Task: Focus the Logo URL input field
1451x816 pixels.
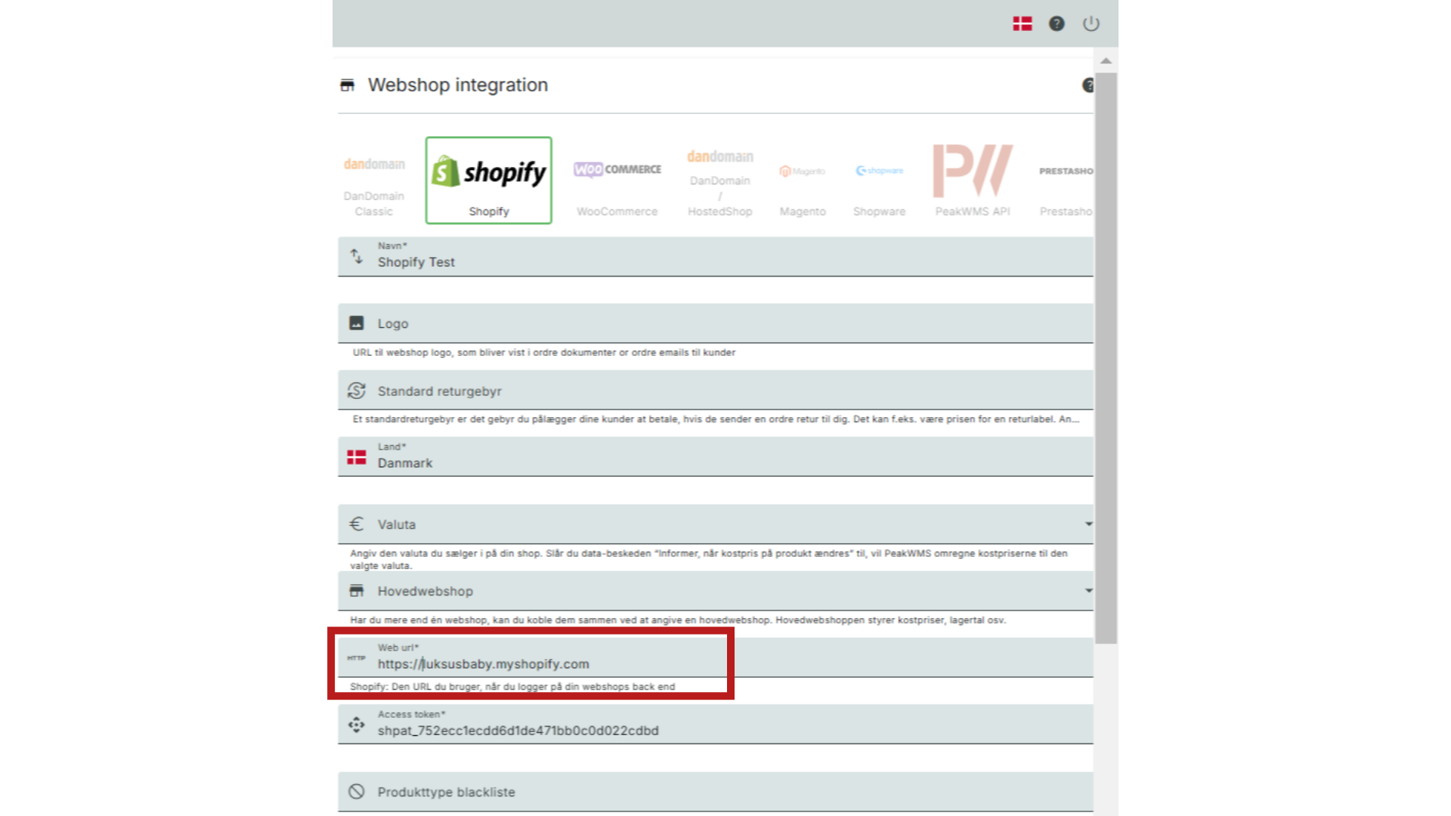Action: [716, 323]
